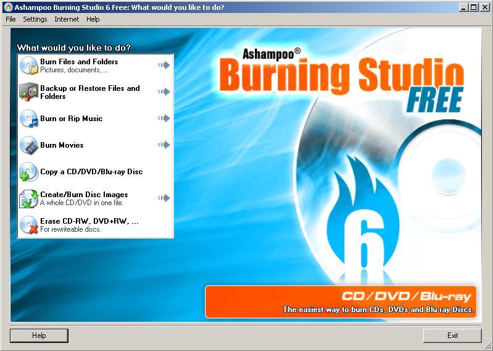This screenshot has width=493, height=351.
Task: Click the orange CD/DVD/Blu-ray banner
Action: [x=342, y=302]
